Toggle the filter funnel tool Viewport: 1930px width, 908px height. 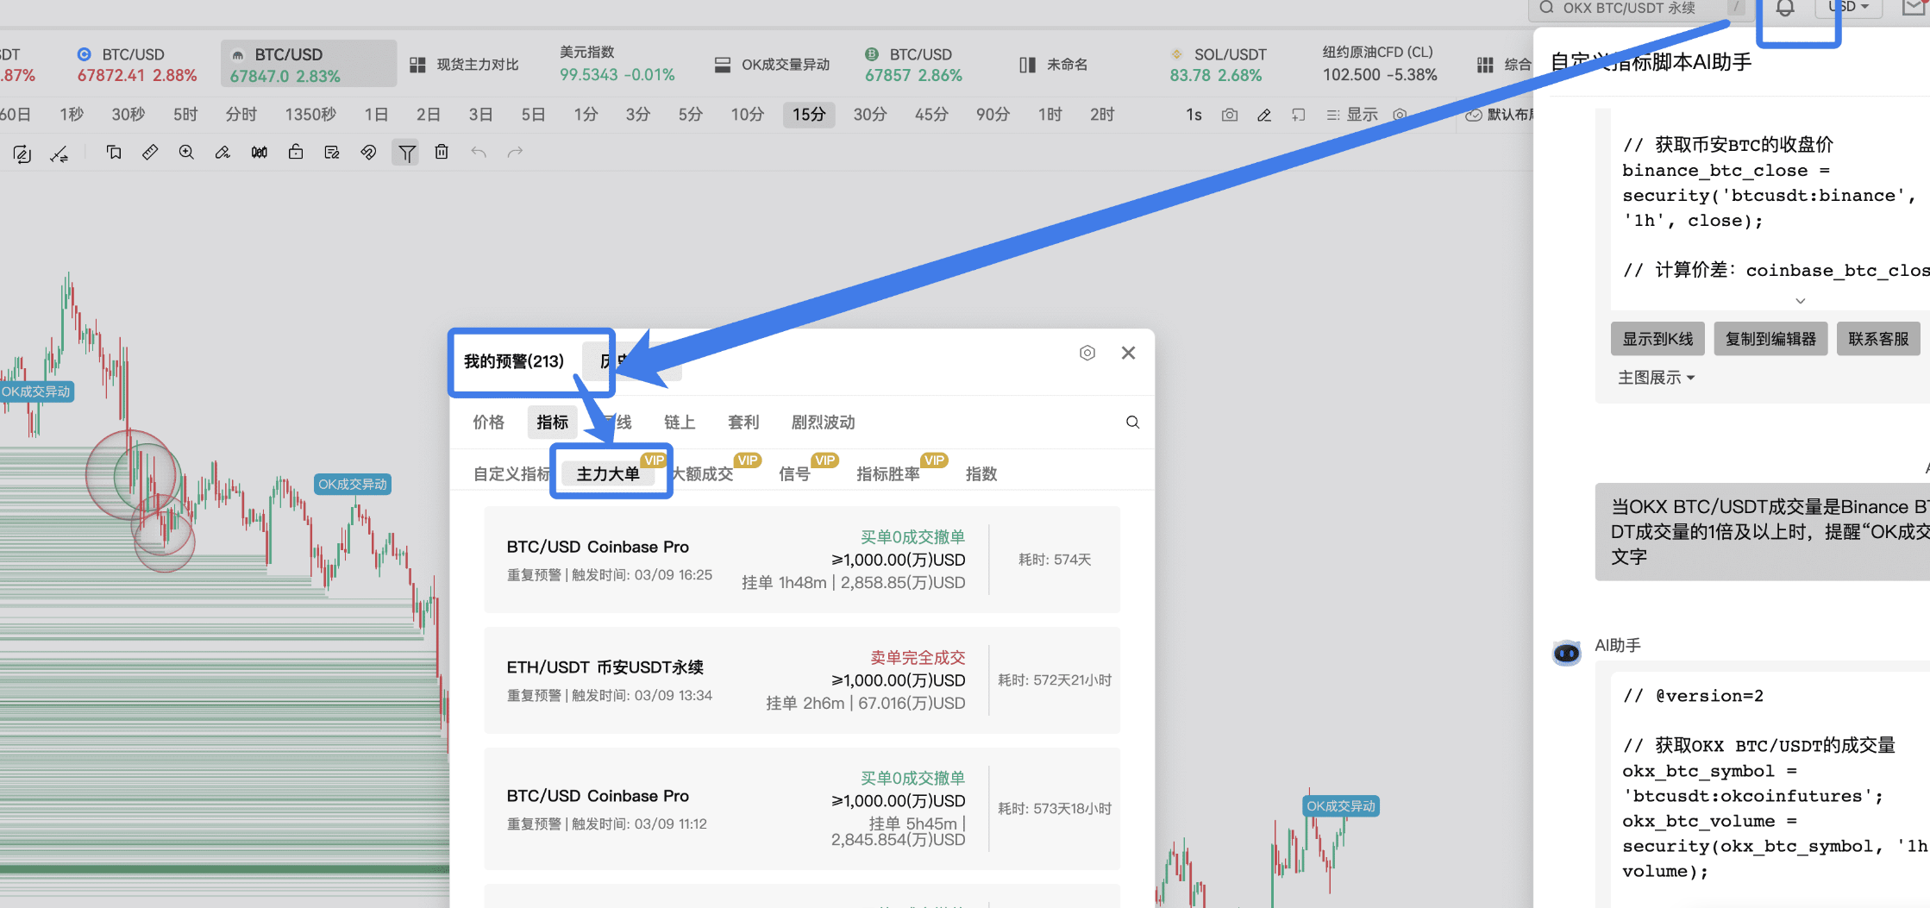(x=406, y=153)
